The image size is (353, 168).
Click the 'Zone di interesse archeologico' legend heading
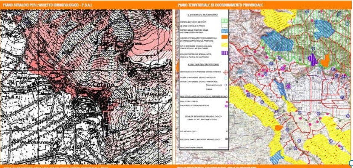(x=203, y=117)
